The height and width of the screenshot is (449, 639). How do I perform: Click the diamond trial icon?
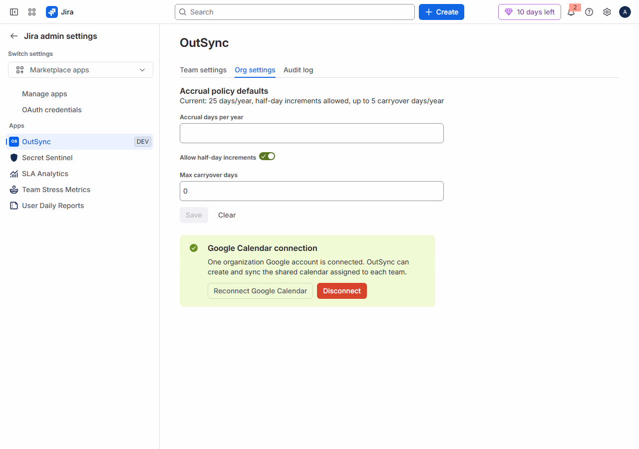(509, 12)
